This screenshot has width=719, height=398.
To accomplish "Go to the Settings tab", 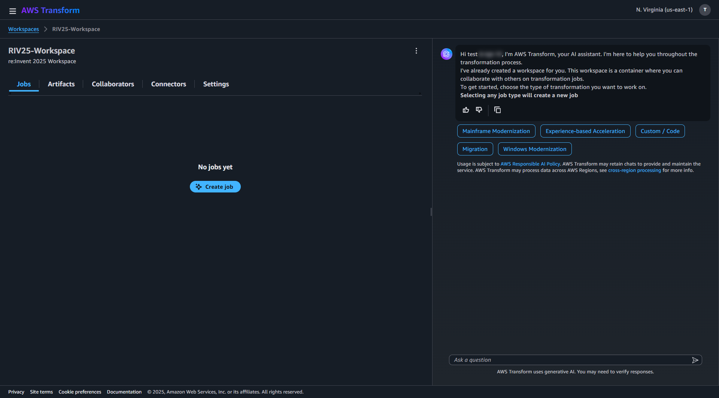I will click(x=216, y=84).
